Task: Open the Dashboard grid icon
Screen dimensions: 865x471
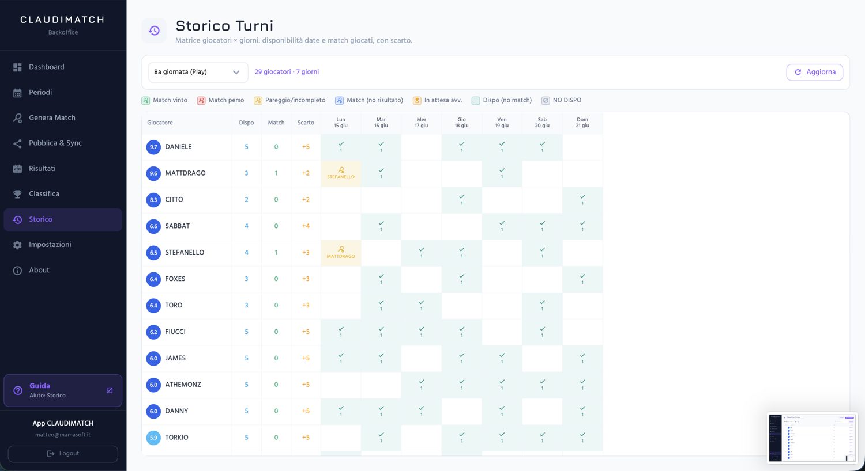Action: (17, 67)
